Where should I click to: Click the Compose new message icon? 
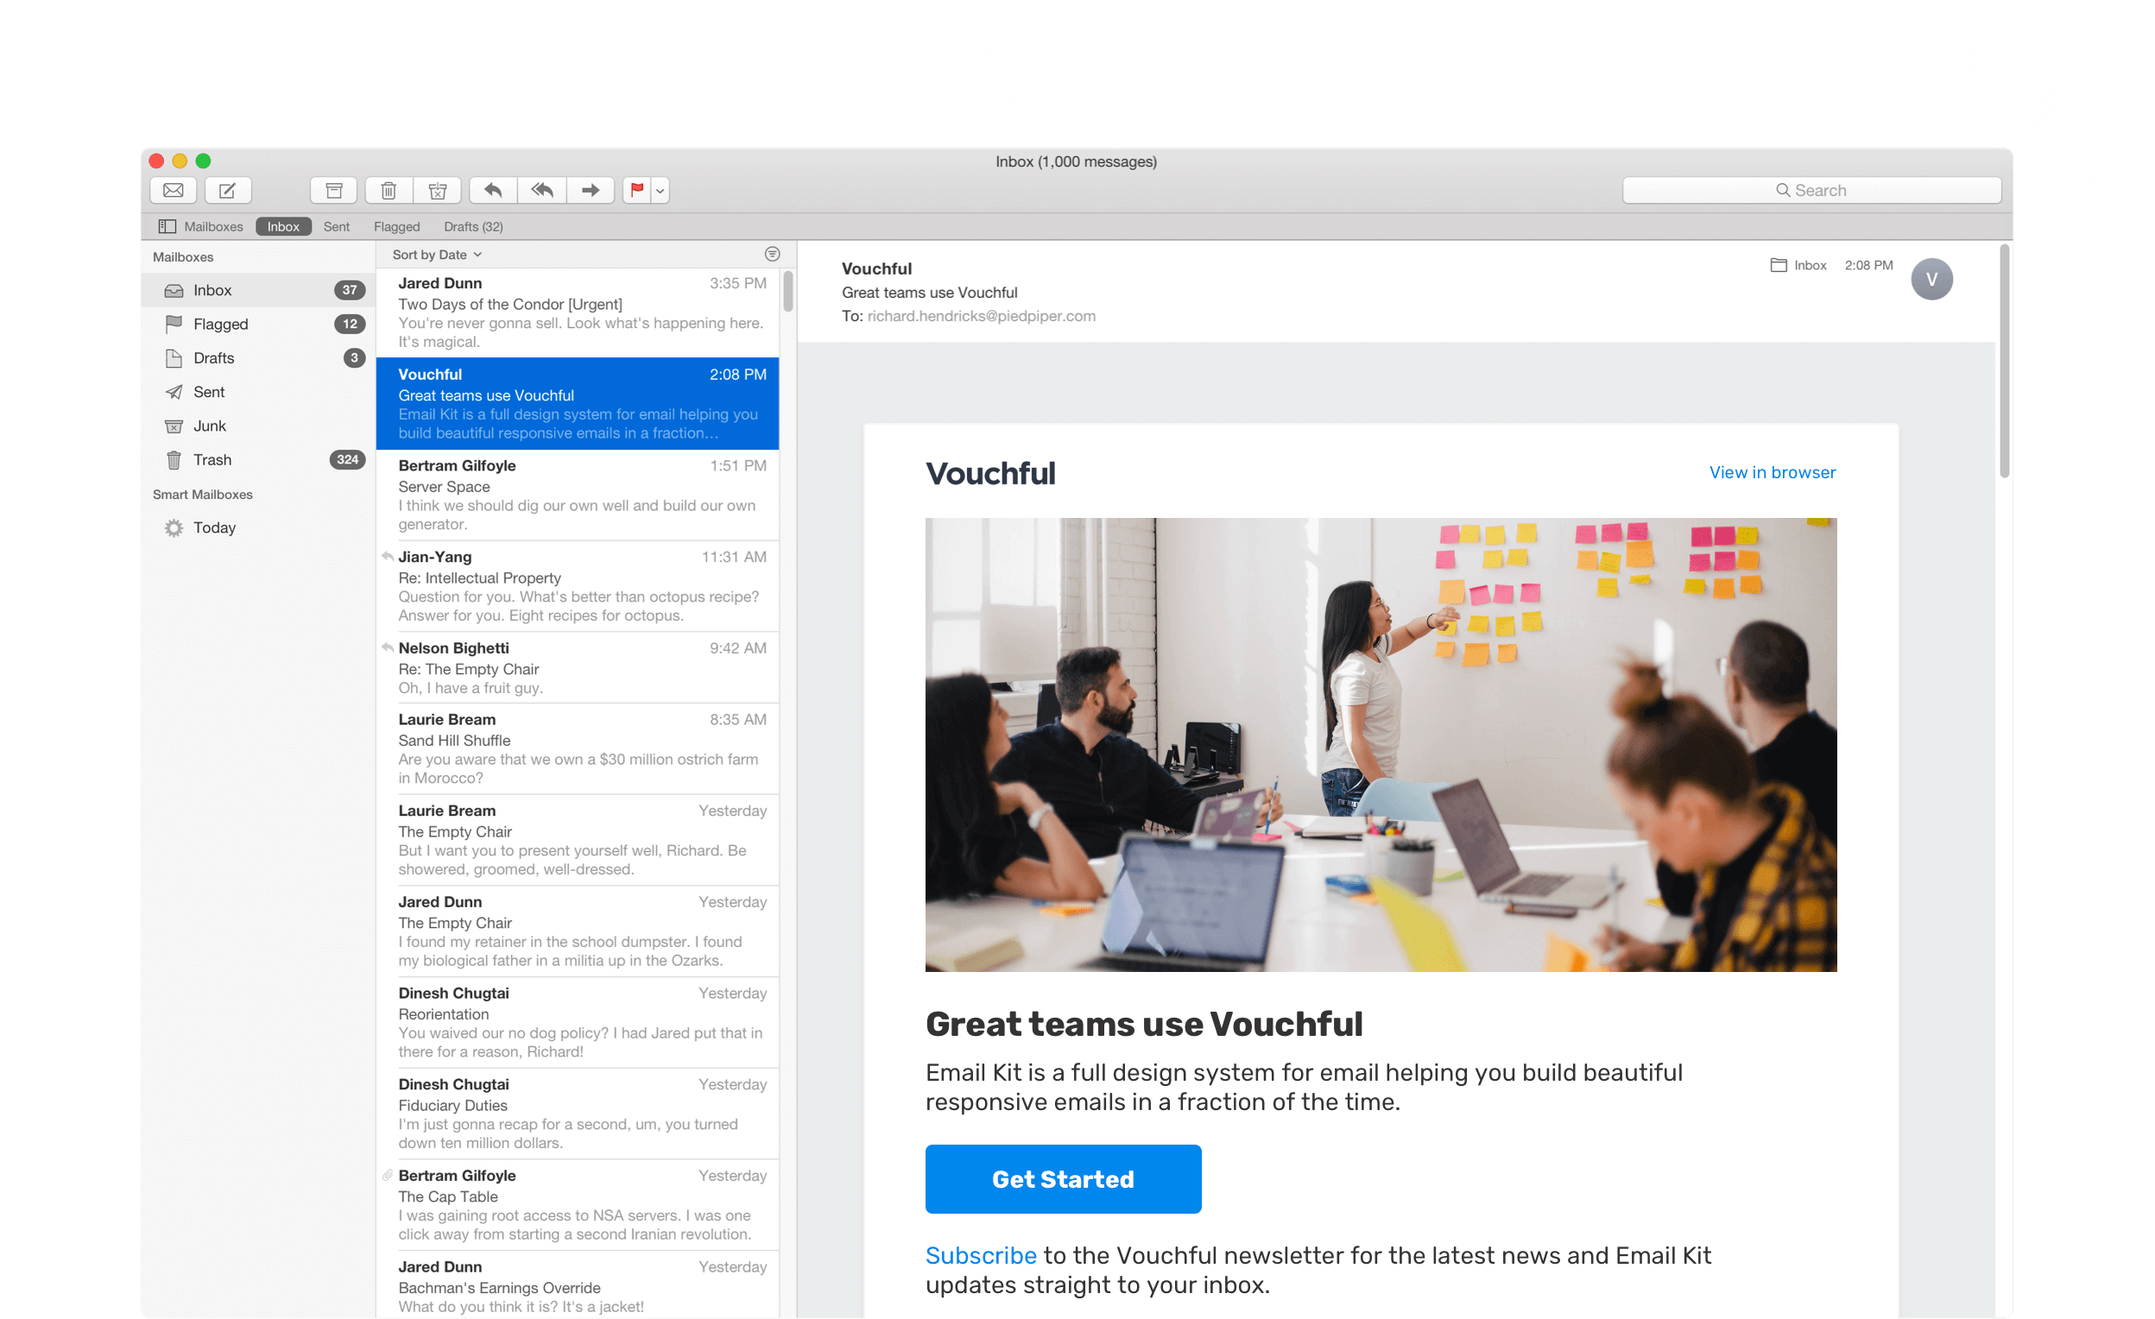[x=226, y=189]
